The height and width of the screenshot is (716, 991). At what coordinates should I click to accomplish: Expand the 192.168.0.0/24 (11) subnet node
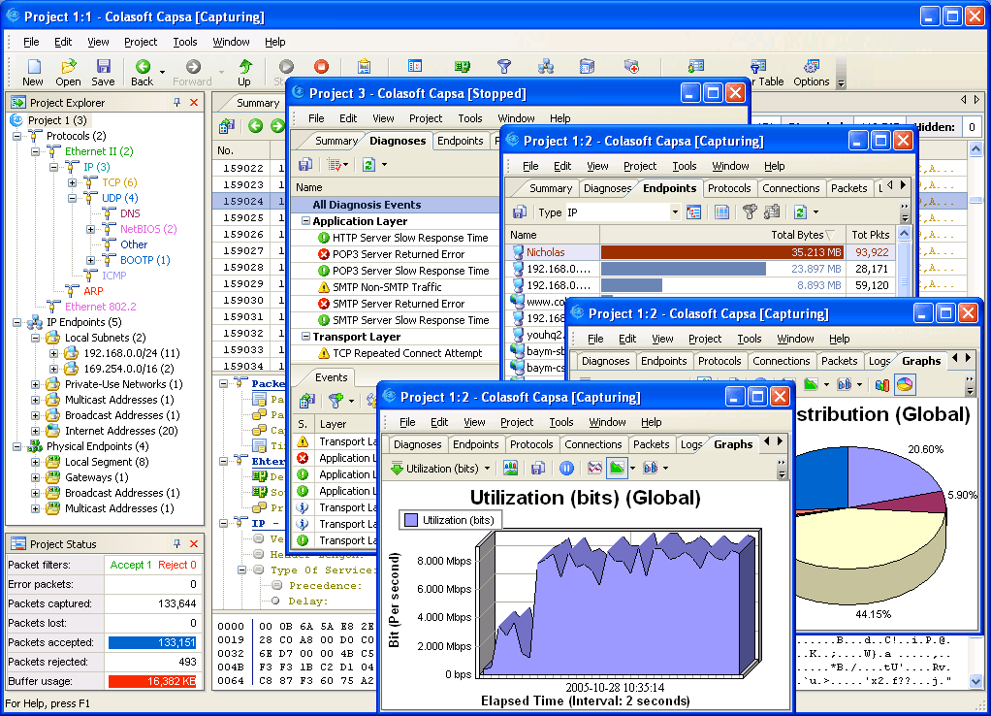tap(53, 353)
